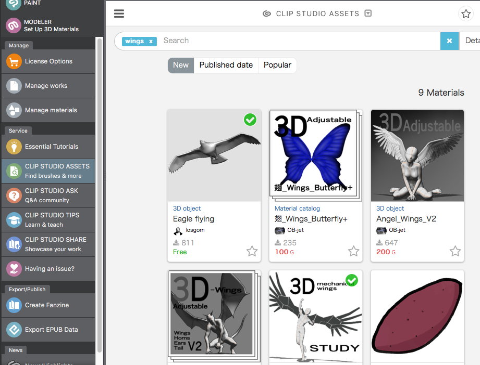Click the Manage section label

19,46
